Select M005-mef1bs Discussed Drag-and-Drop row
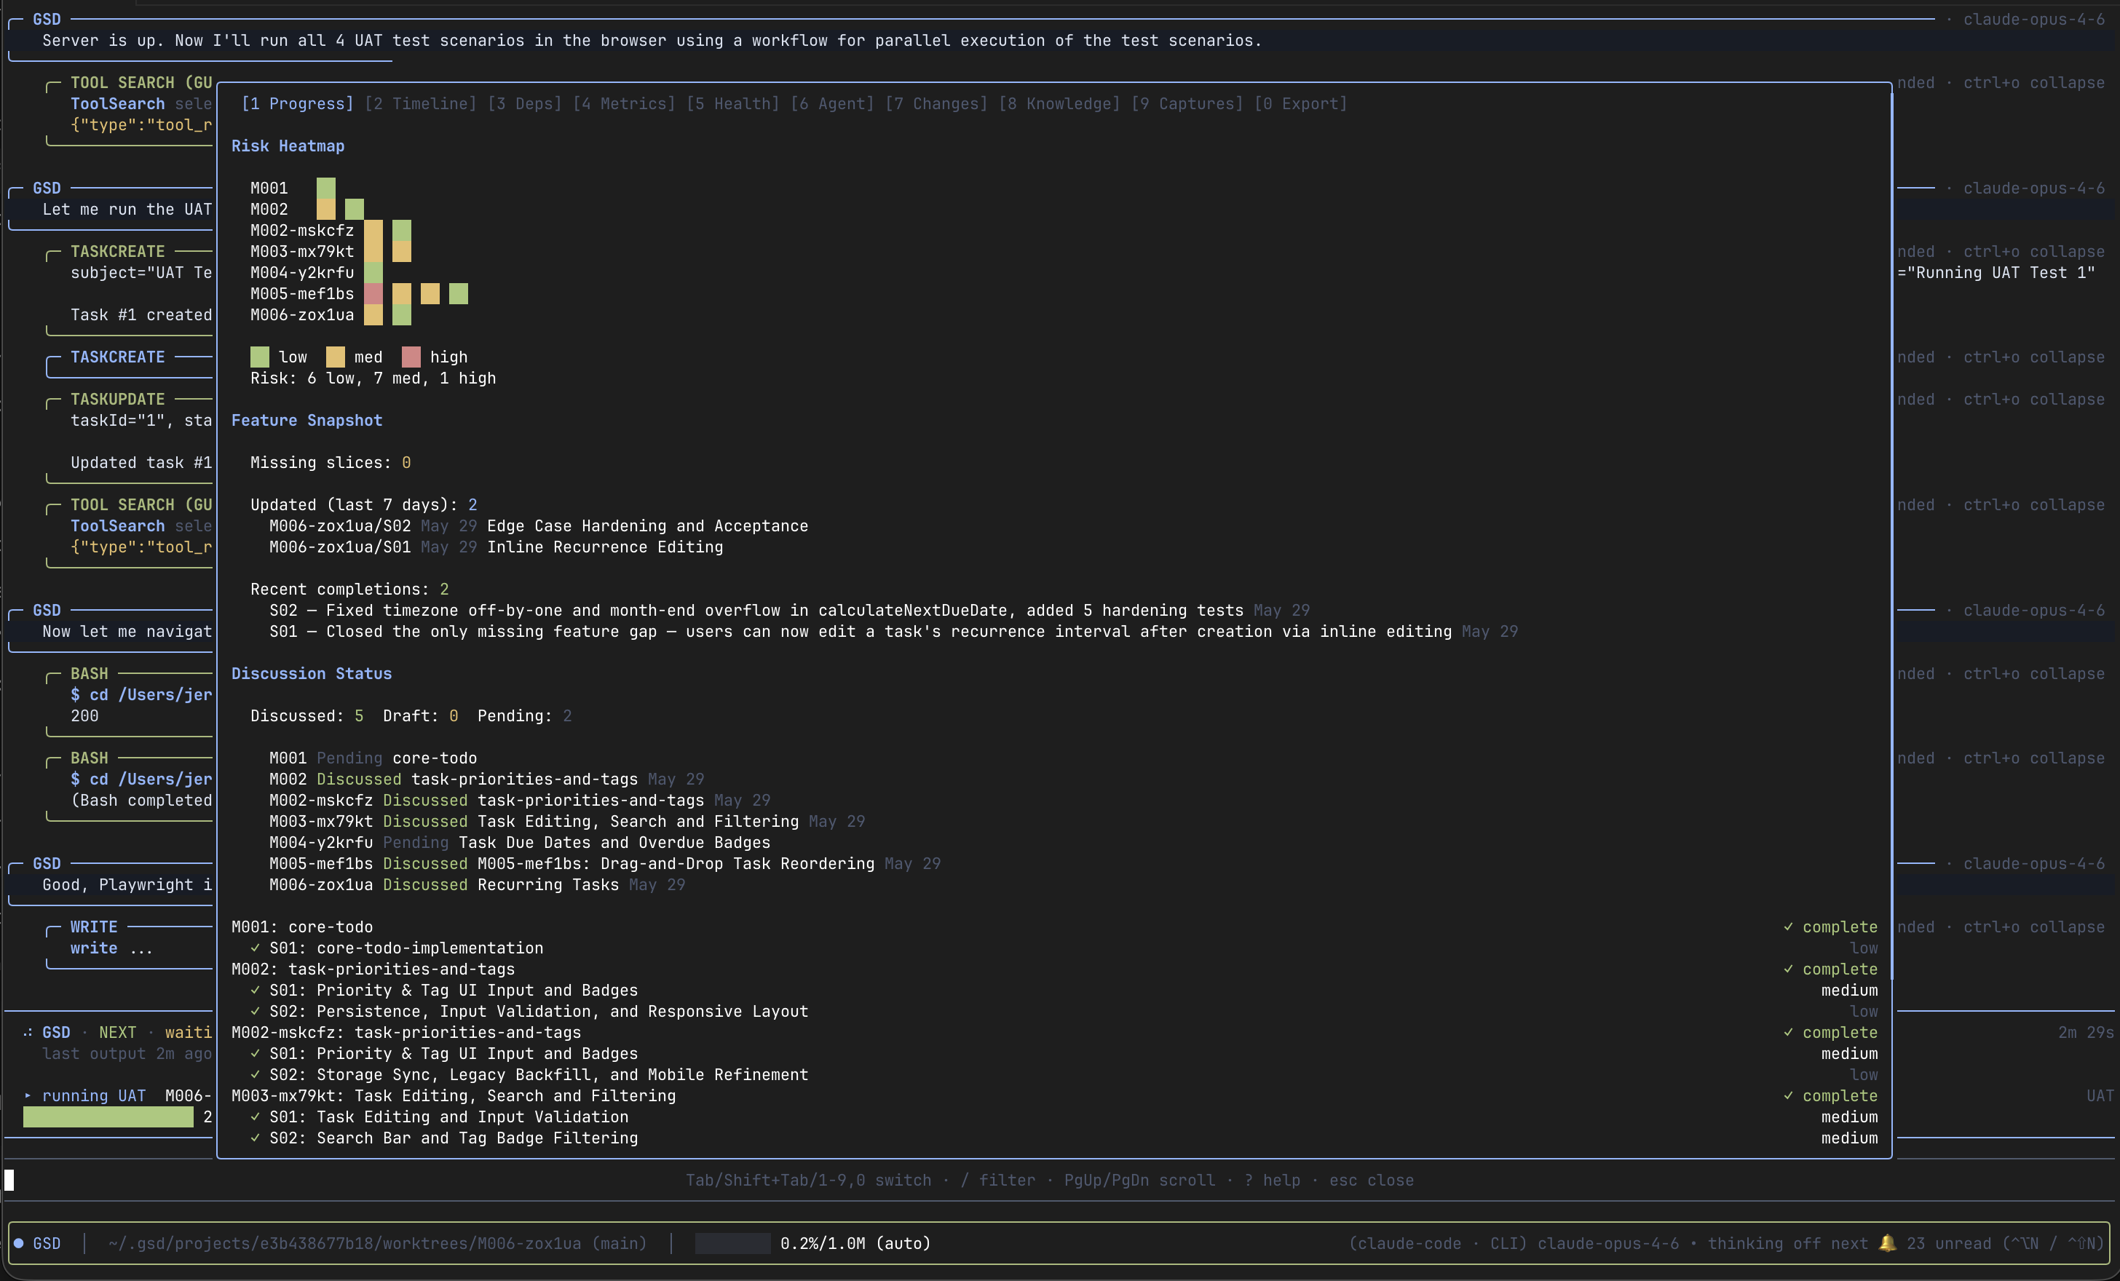 tap(605, 864)
